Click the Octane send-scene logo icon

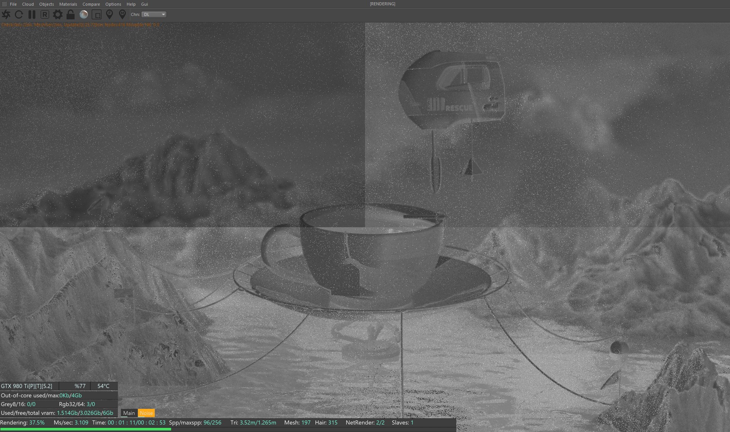[6, 14]
